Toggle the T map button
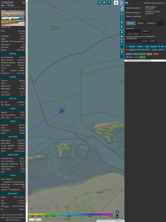This screenshot has height=222, width=166. pos(109,2)
